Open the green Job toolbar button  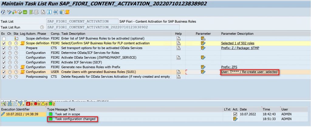click(25, 12)
